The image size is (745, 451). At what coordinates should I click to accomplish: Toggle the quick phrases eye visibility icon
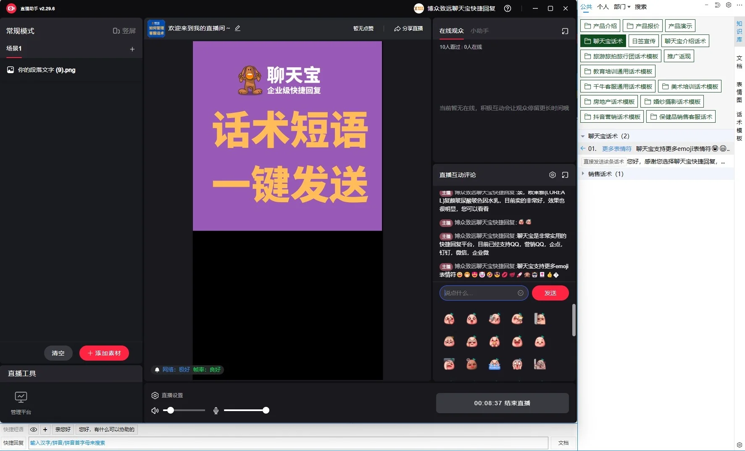(x=34, y=430)
